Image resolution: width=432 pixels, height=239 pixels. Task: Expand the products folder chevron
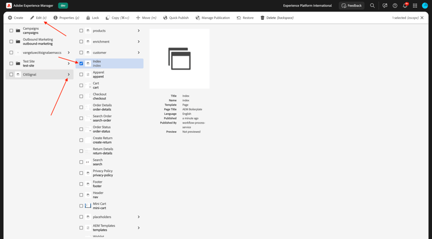coord(139,30)
